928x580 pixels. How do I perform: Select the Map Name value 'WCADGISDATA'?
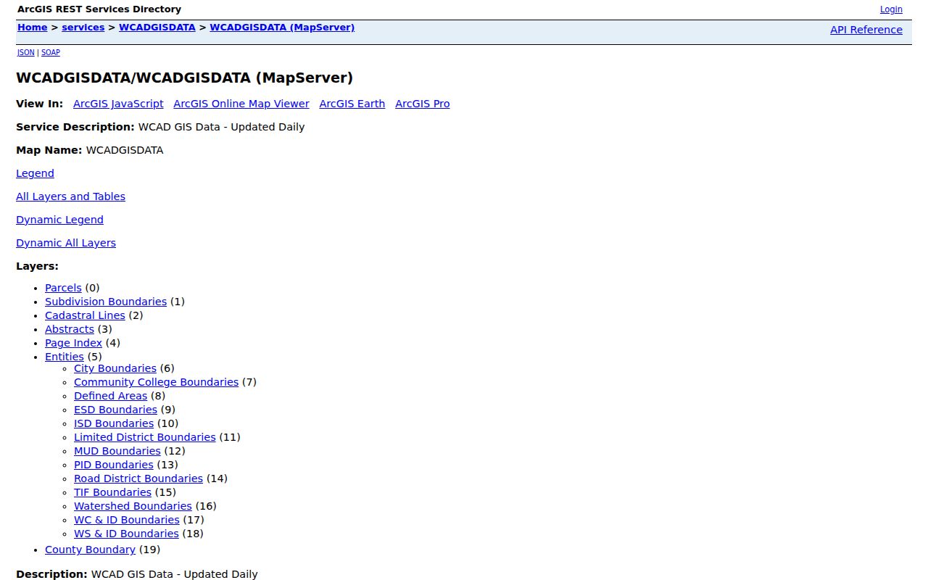(125, 150)
